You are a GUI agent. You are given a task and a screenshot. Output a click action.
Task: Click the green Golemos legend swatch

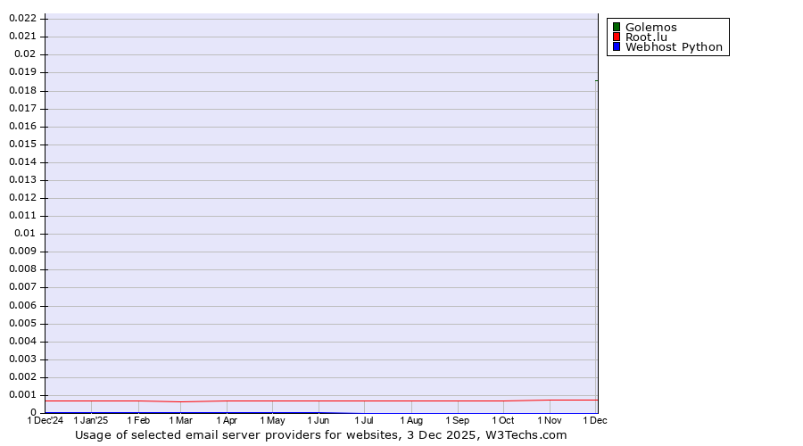click(x=617, y=27)
